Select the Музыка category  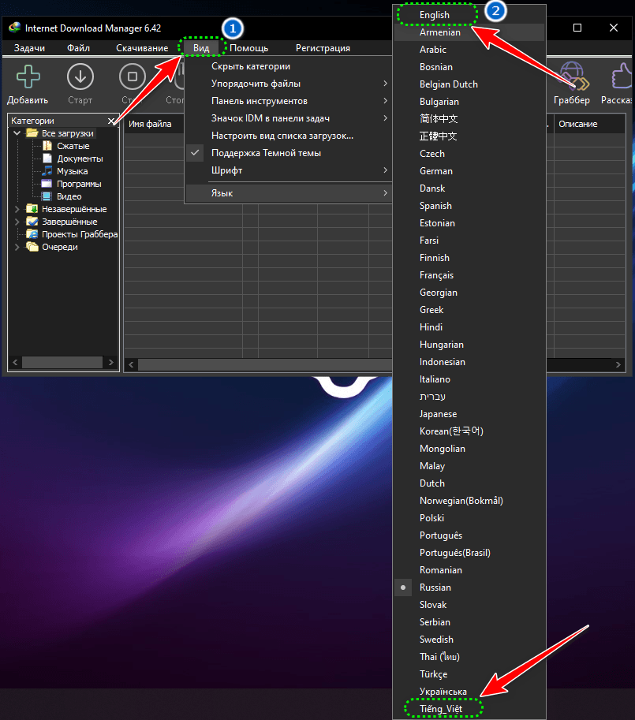point(72,171)
